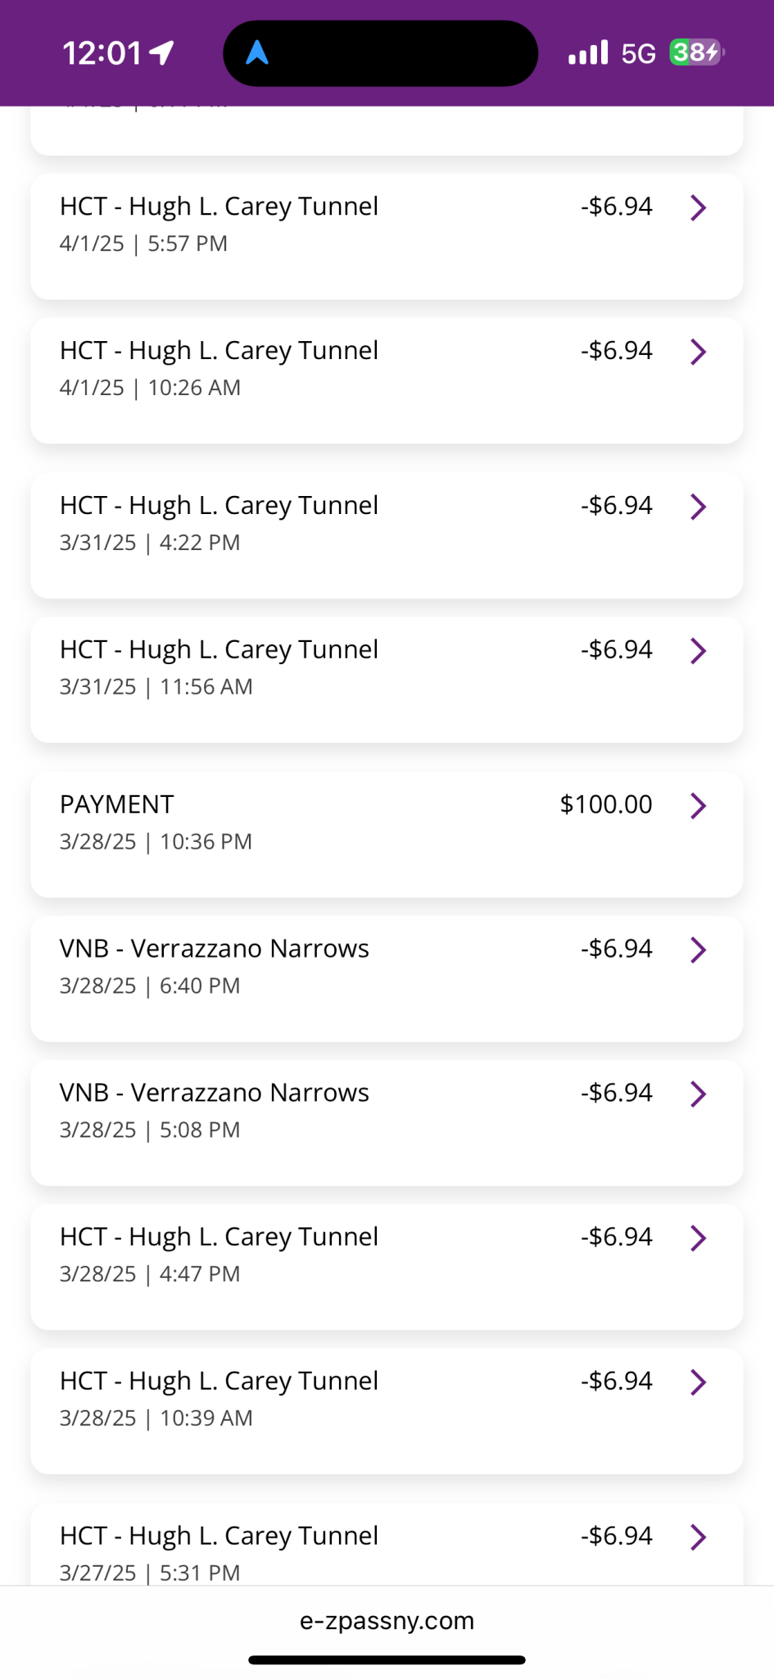Tap the 12:01 status bar clock
Screen dimensions: 774x1679
102,53
